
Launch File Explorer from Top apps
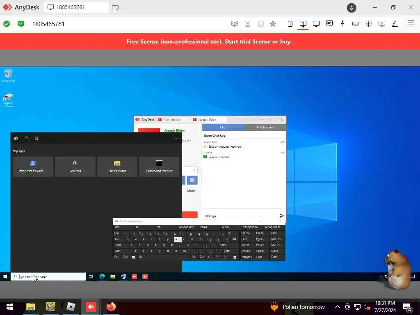click(117, 167)
